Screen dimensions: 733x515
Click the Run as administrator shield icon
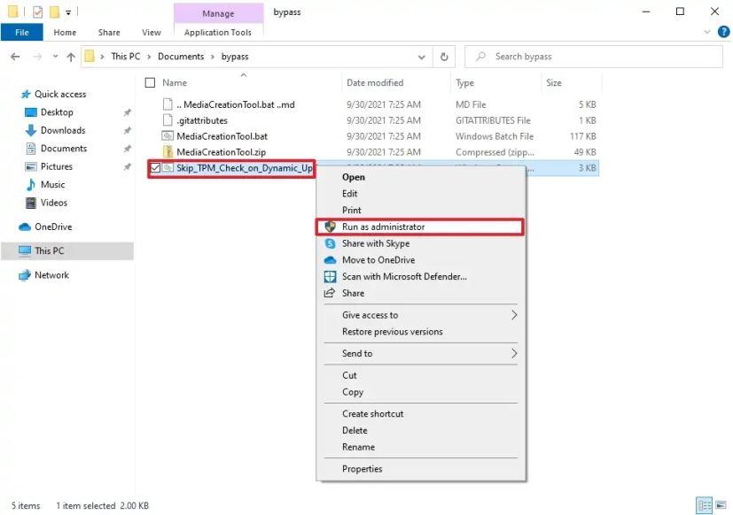(330, 227)
